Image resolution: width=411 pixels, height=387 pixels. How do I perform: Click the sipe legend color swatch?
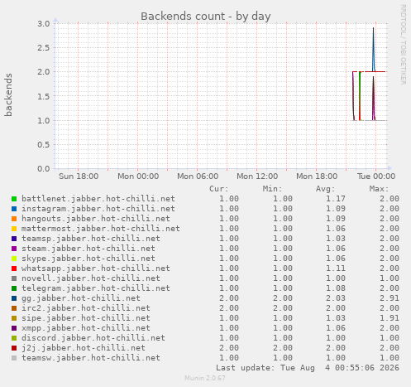click(14, 318)
